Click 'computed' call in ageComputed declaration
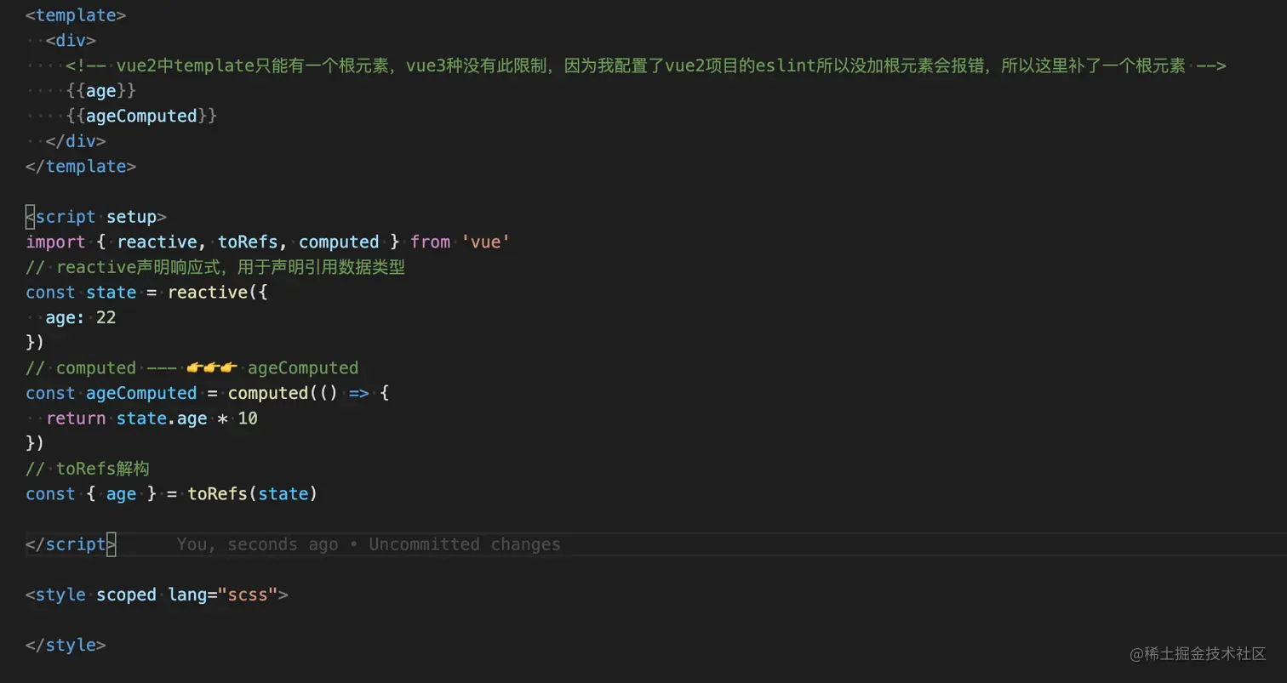Viewport: 1287px width, 683px height. click(x=267, y=394)
